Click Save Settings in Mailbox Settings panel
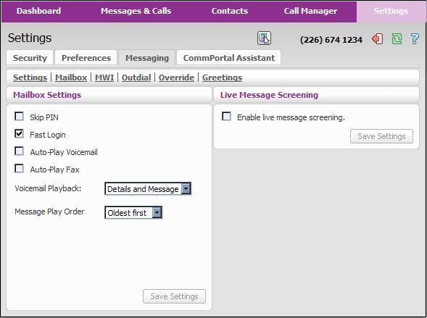This screenshot has height=318, width=427. (x=174, y=296)
